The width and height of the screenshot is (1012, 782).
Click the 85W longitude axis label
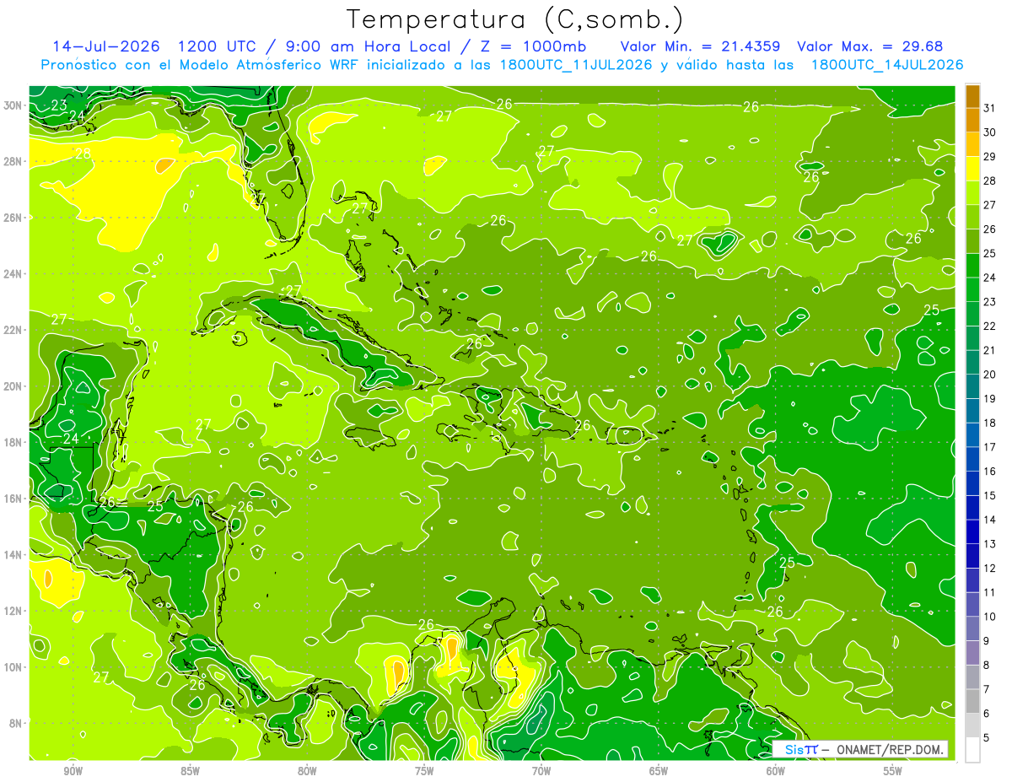[190, 771]
